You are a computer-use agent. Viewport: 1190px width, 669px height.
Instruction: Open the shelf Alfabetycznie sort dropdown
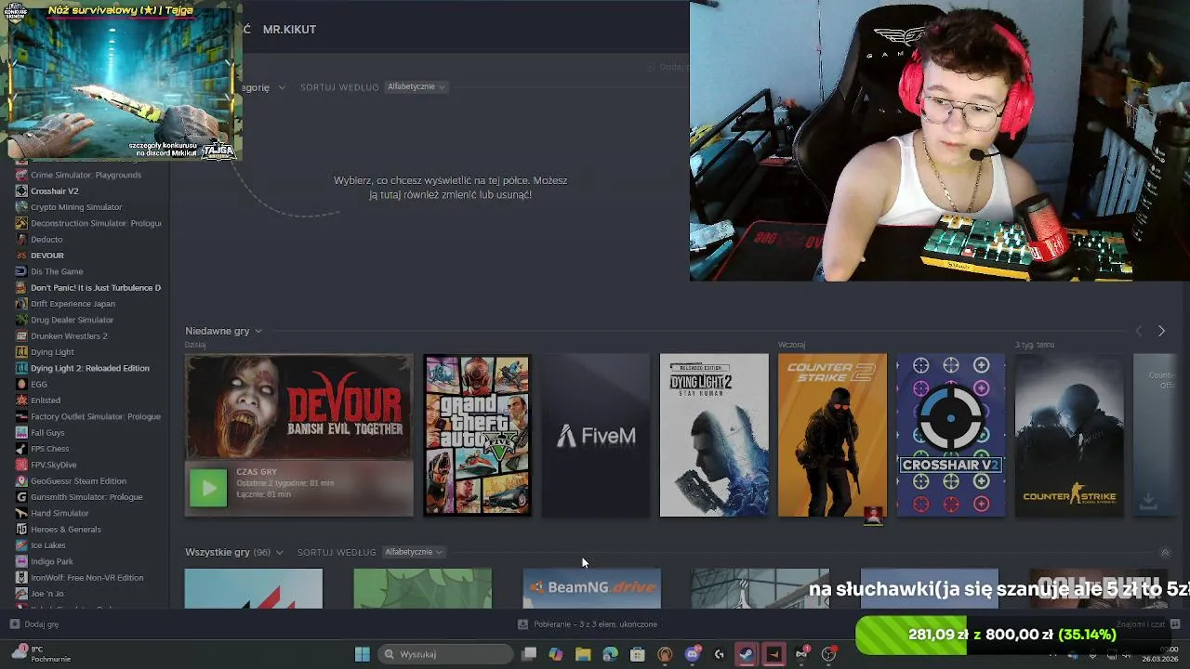[x=416, y=86]
